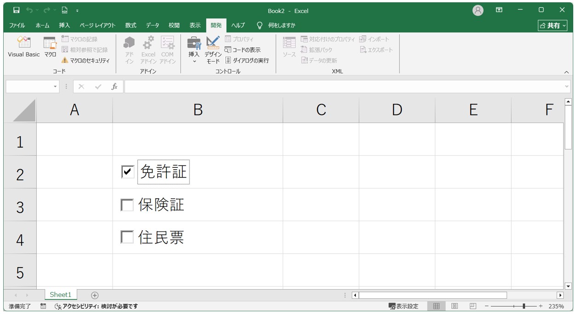Open the 数式 ribbon tab
Image resolution: width=576 pixels, height=314 pixels.
[x=131, y=25]
